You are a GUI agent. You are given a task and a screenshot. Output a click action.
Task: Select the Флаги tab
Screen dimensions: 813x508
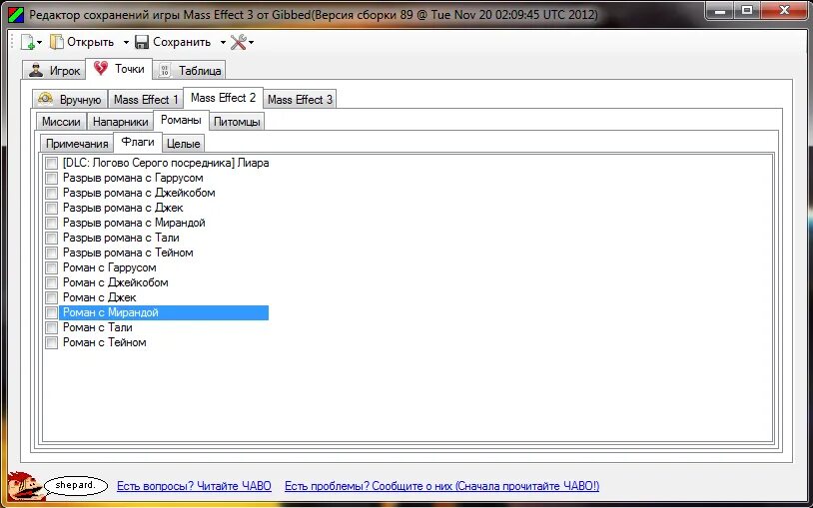click(138, 142)
